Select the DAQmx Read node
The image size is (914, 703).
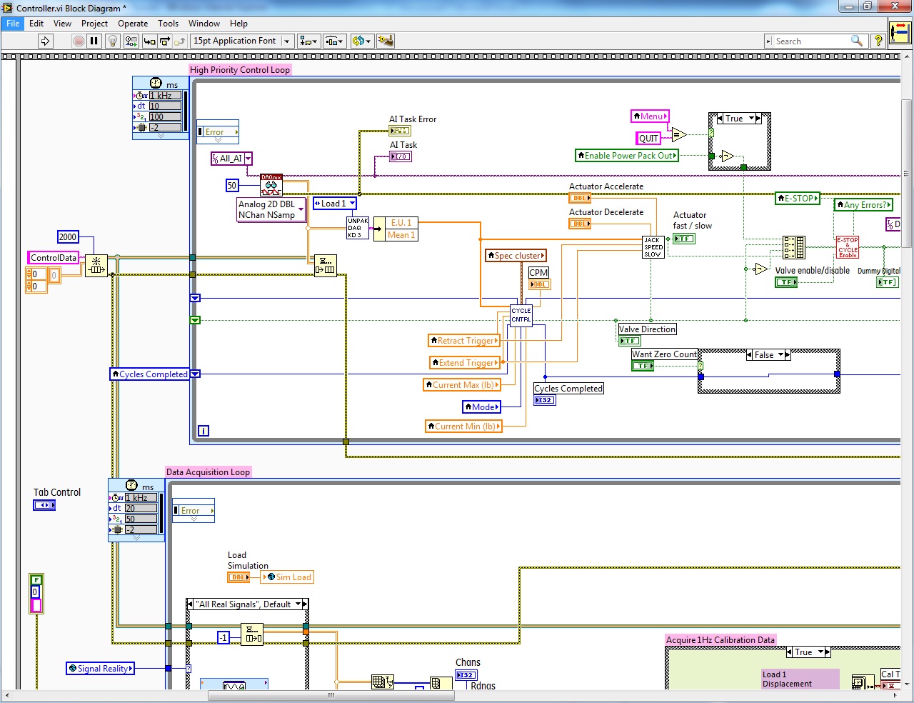(x=271, y=185)
